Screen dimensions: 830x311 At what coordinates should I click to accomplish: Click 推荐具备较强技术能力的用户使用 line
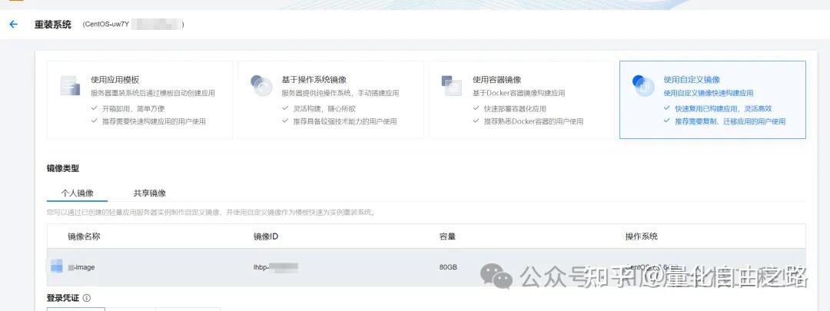pos(345,121)
